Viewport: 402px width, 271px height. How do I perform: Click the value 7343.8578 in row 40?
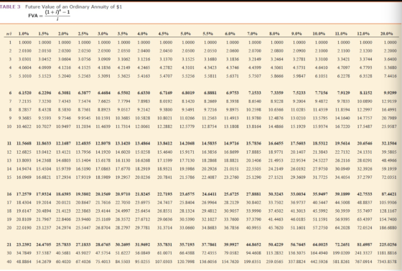[387, 262]
